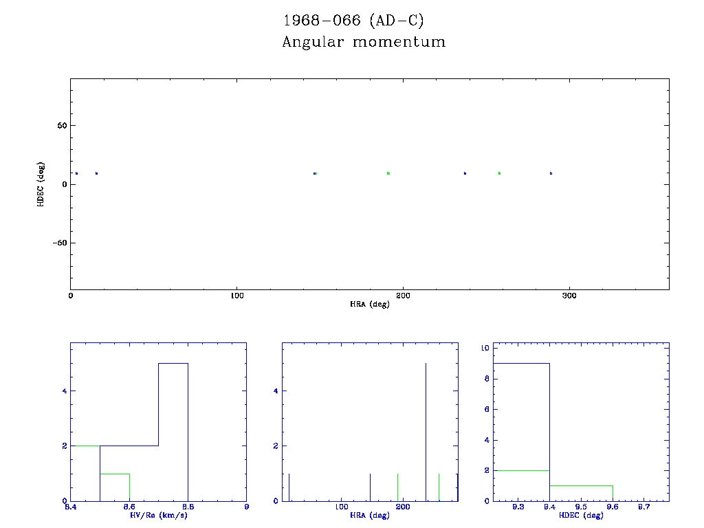Screen dimensions: 704x528
Task: Select the blue data point near HRA 237
Action: click(465, 173)
